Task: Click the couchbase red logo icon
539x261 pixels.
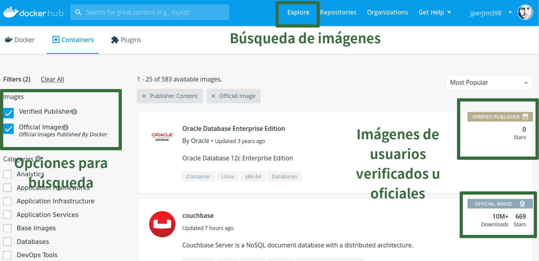Action: pyautogui.click(x=162, y=224)
